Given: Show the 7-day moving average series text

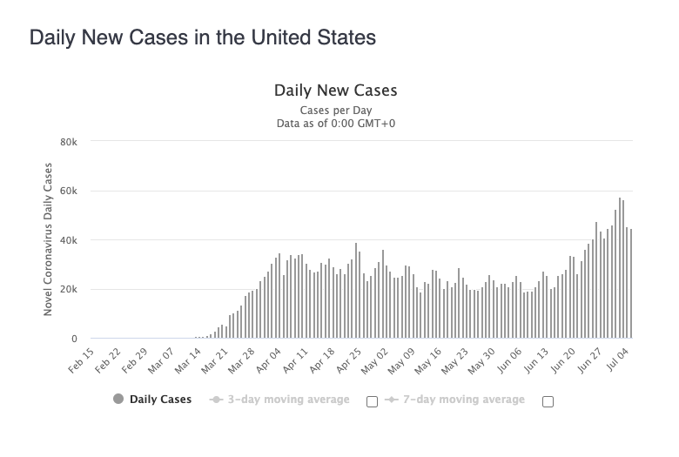Looking at the screenshot, I should point(465,400).
